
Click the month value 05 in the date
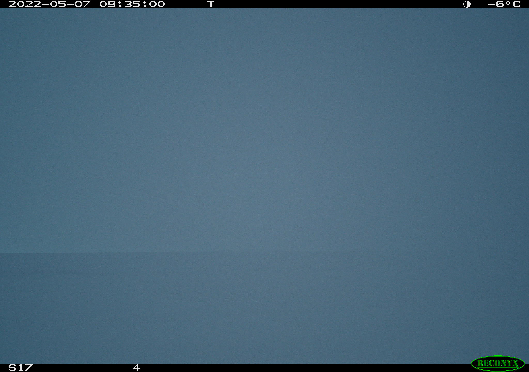coord(58,4)
